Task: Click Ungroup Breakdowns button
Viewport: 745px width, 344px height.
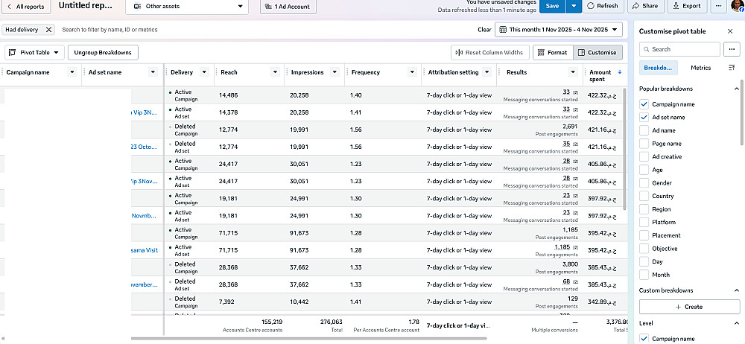Action: tap(103, 53)
